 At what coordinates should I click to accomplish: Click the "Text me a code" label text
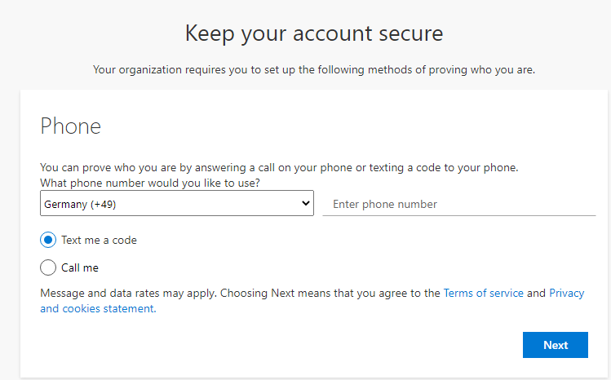tap(99, 241)
